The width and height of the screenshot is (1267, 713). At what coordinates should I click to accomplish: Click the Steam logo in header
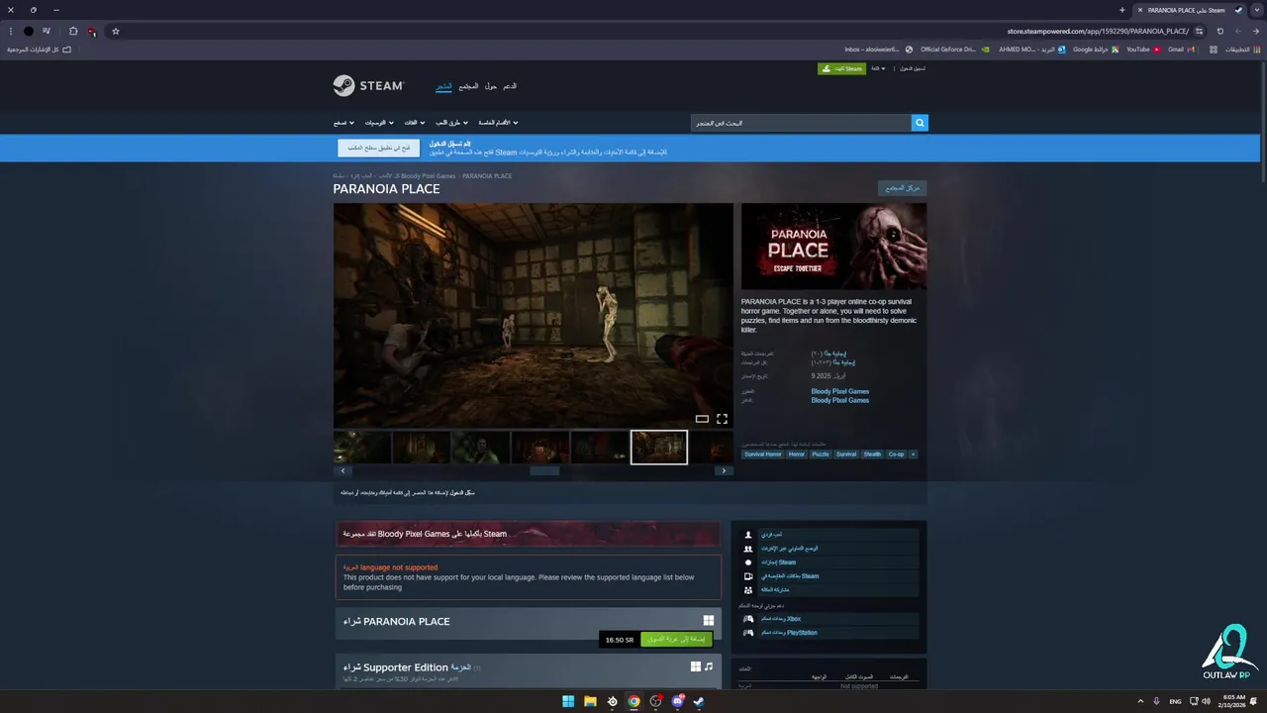(x=368, y=86)
